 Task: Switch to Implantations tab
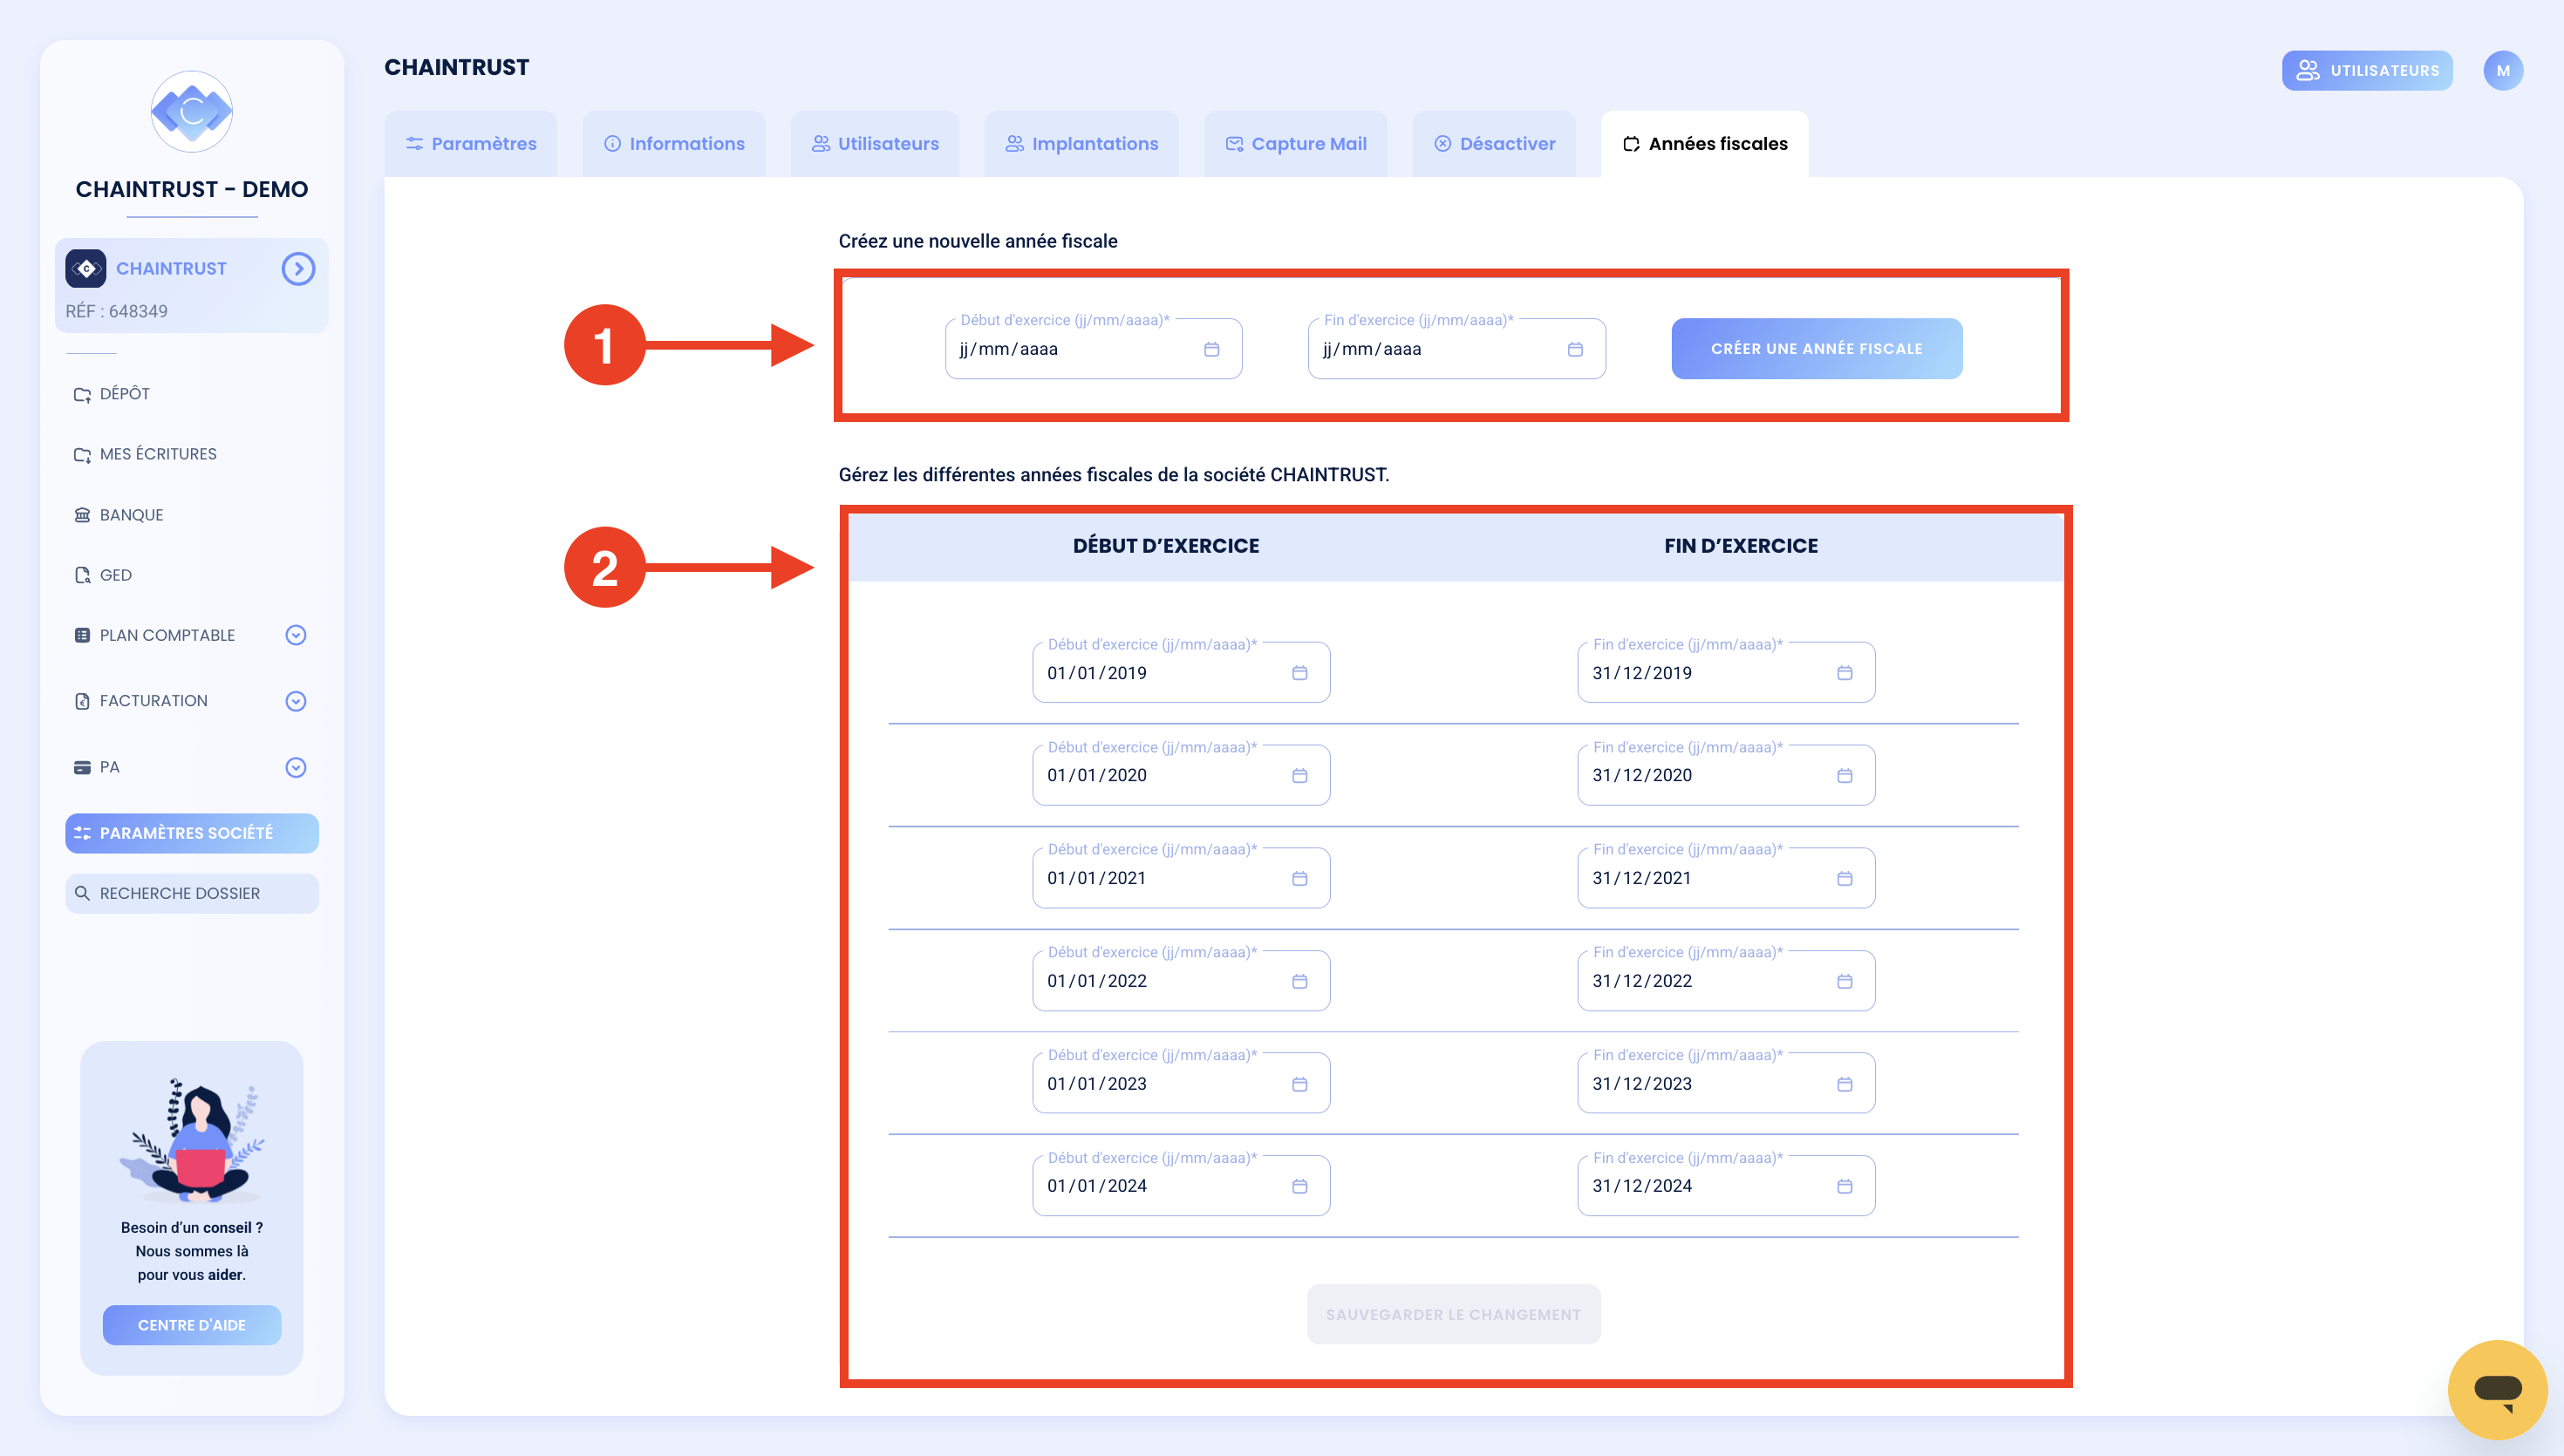(x=1082, y=144)
